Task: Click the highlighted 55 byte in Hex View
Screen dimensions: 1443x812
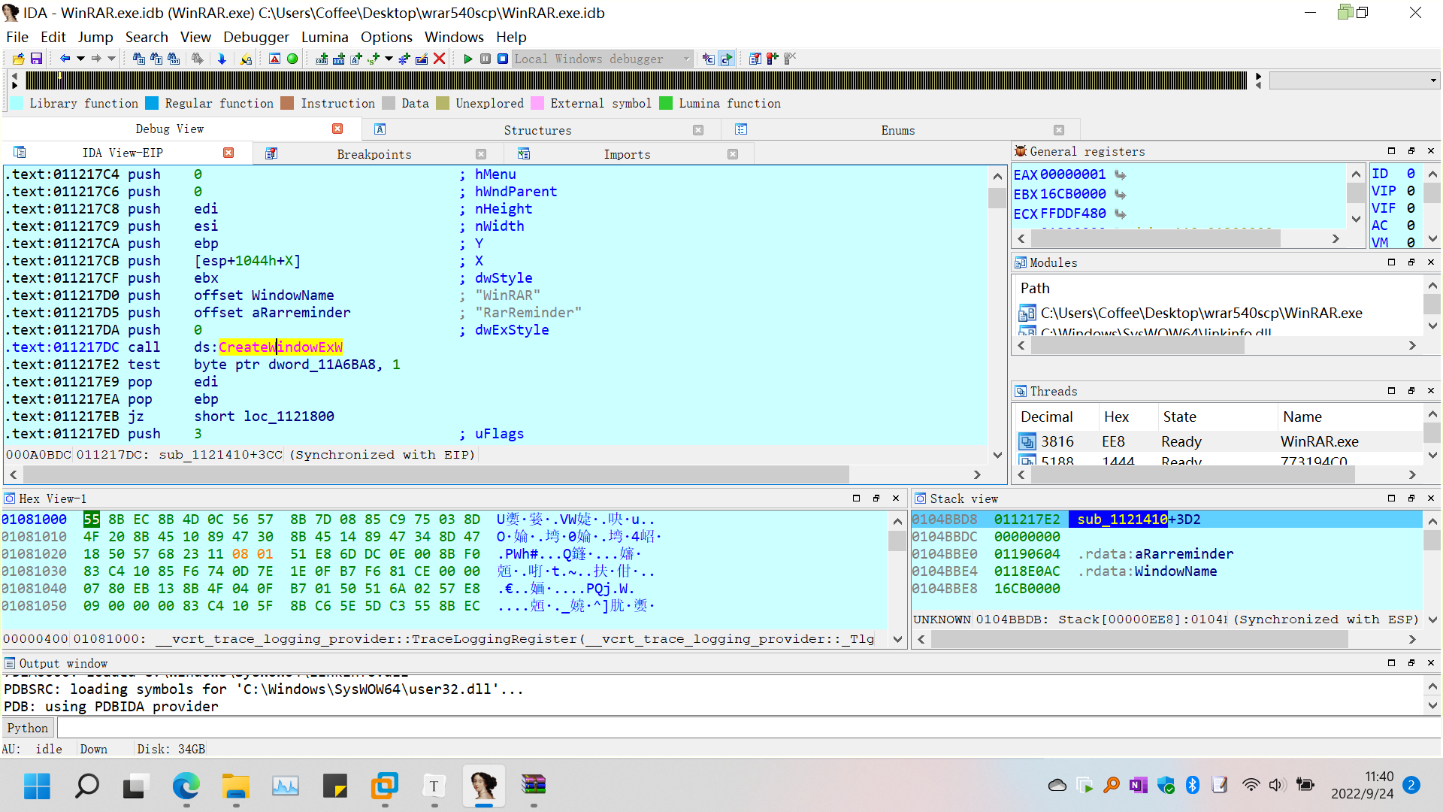Action: [x=92, y=519]
